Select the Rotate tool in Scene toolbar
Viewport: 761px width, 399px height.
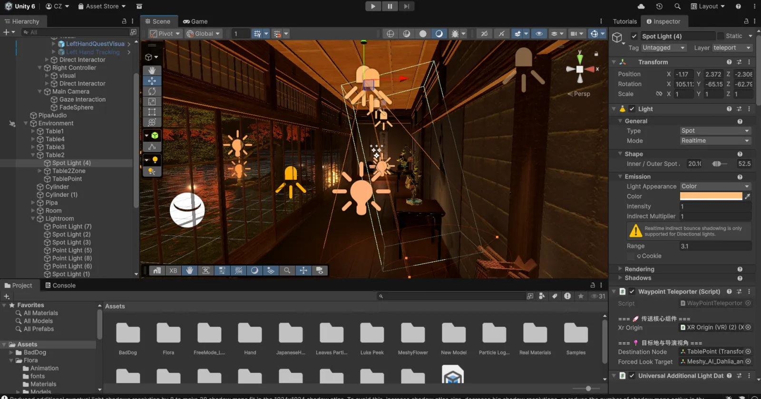click(x=152, y=91)
